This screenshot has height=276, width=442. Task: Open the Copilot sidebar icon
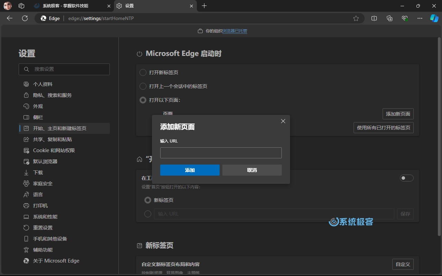434,18
